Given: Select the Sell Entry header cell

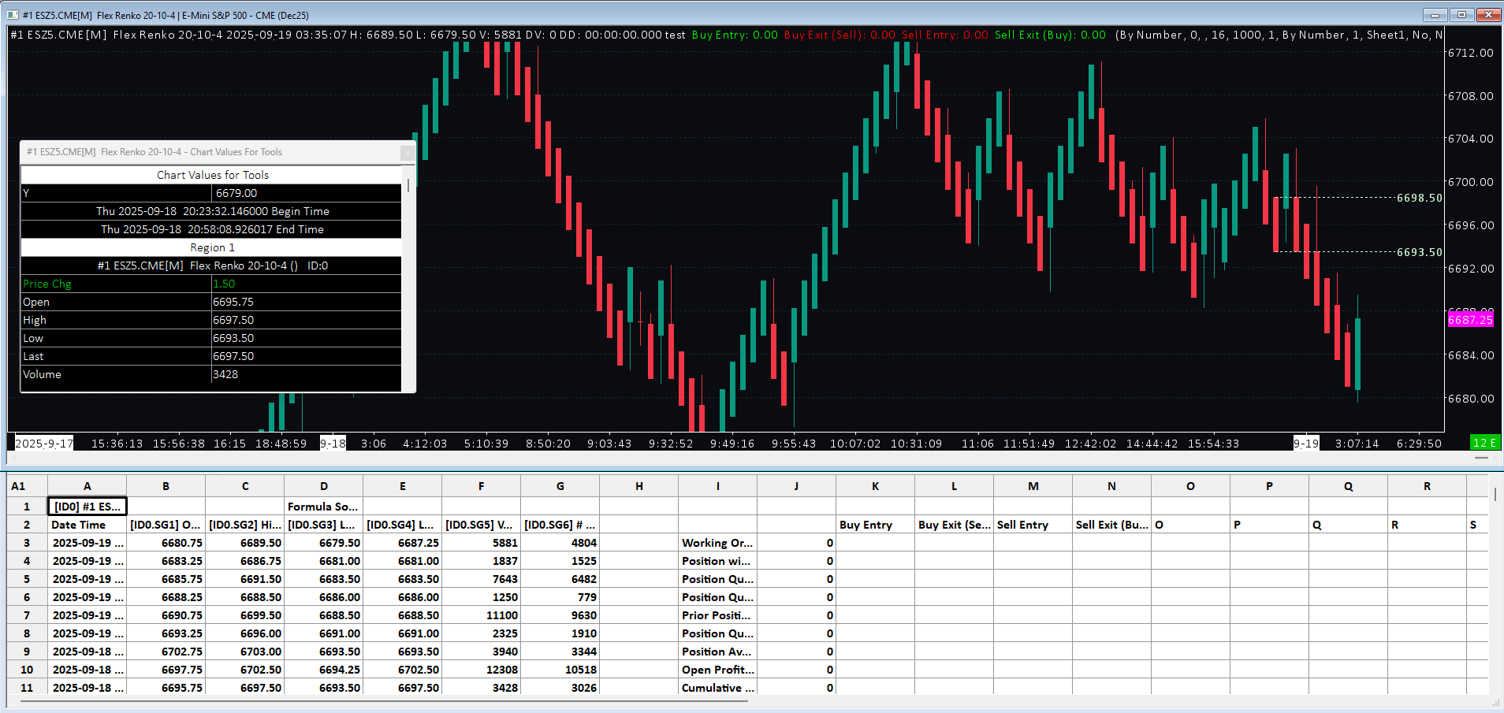Looking at the screenshot, I should point(1033,525).
